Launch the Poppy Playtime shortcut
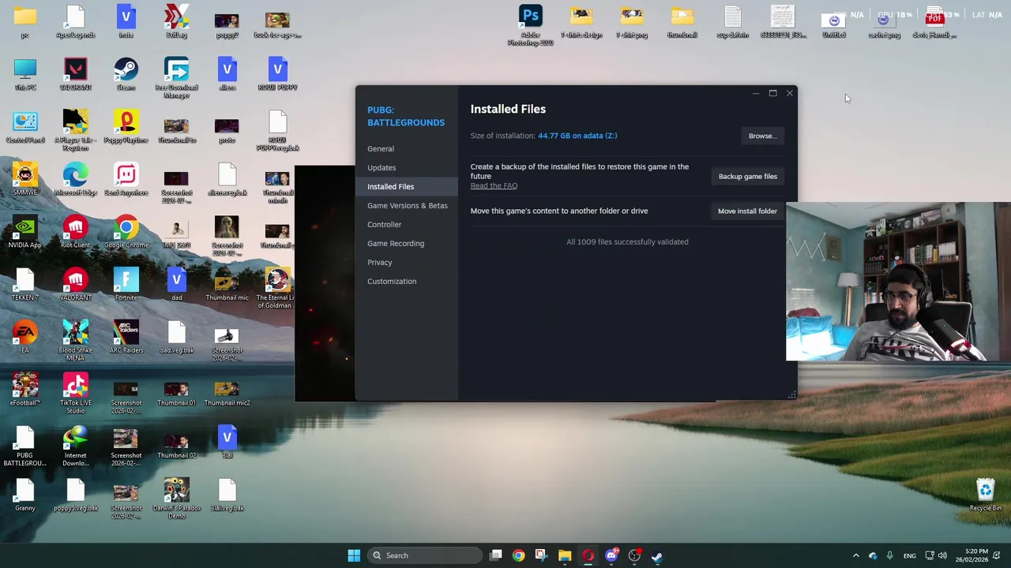This screenshot has height=568, width=1011. click(x=126, y=128)
